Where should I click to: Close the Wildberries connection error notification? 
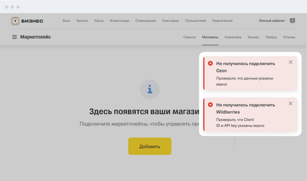(x=291, y=104)
